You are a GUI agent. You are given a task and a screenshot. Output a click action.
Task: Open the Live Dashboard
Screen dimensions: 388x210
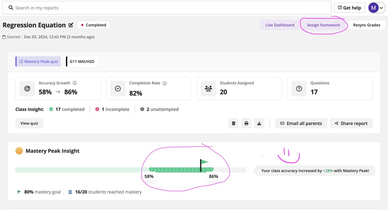point(280,25)
